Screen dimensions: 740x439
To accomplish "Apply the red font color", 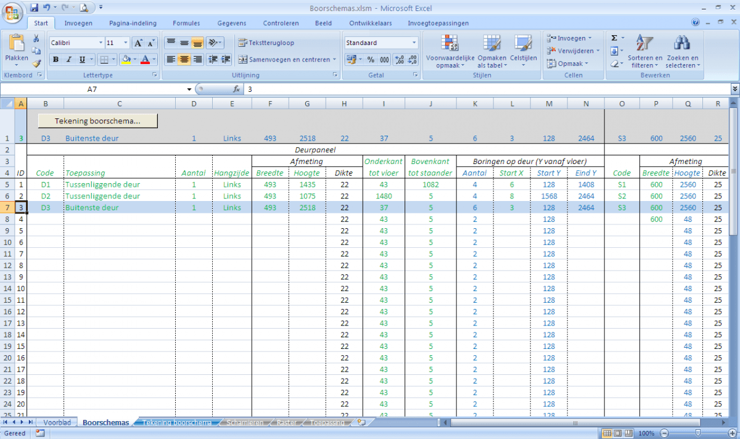I will (x=145, y=60).
